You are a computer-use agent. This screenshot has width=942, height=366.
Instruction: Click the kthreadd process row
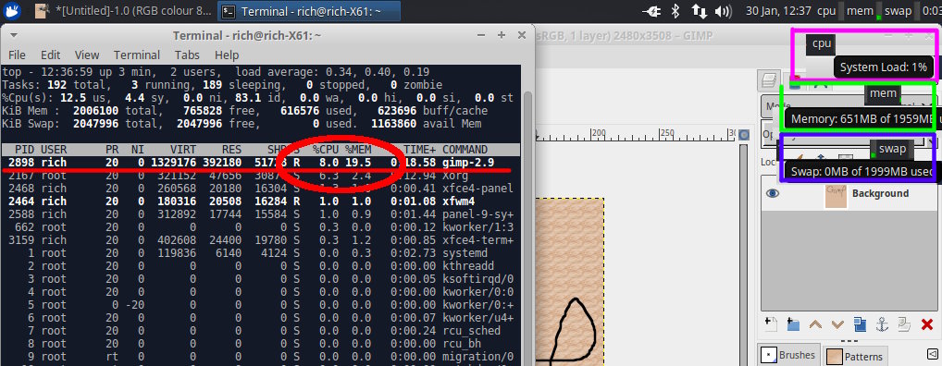point(261,266)
